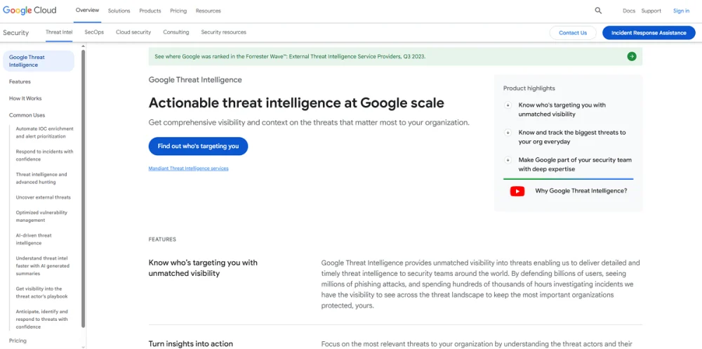Click the Security section title
This screenshot has width=702, height=349.
[x=15, y=33]
